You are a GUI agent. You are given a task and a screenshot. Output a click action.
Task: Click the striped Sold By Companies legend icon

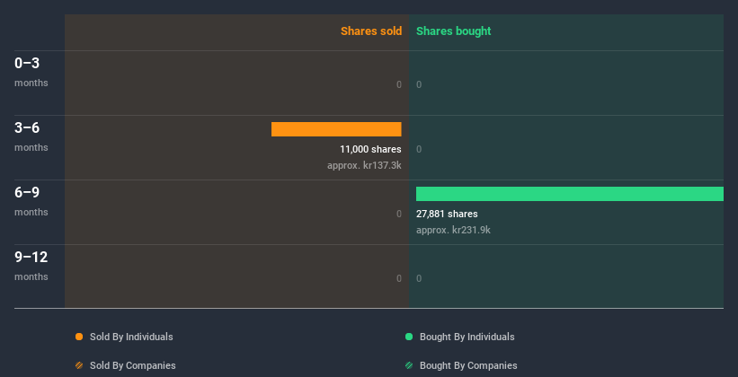pyautogui.click(x=79, y=365)
